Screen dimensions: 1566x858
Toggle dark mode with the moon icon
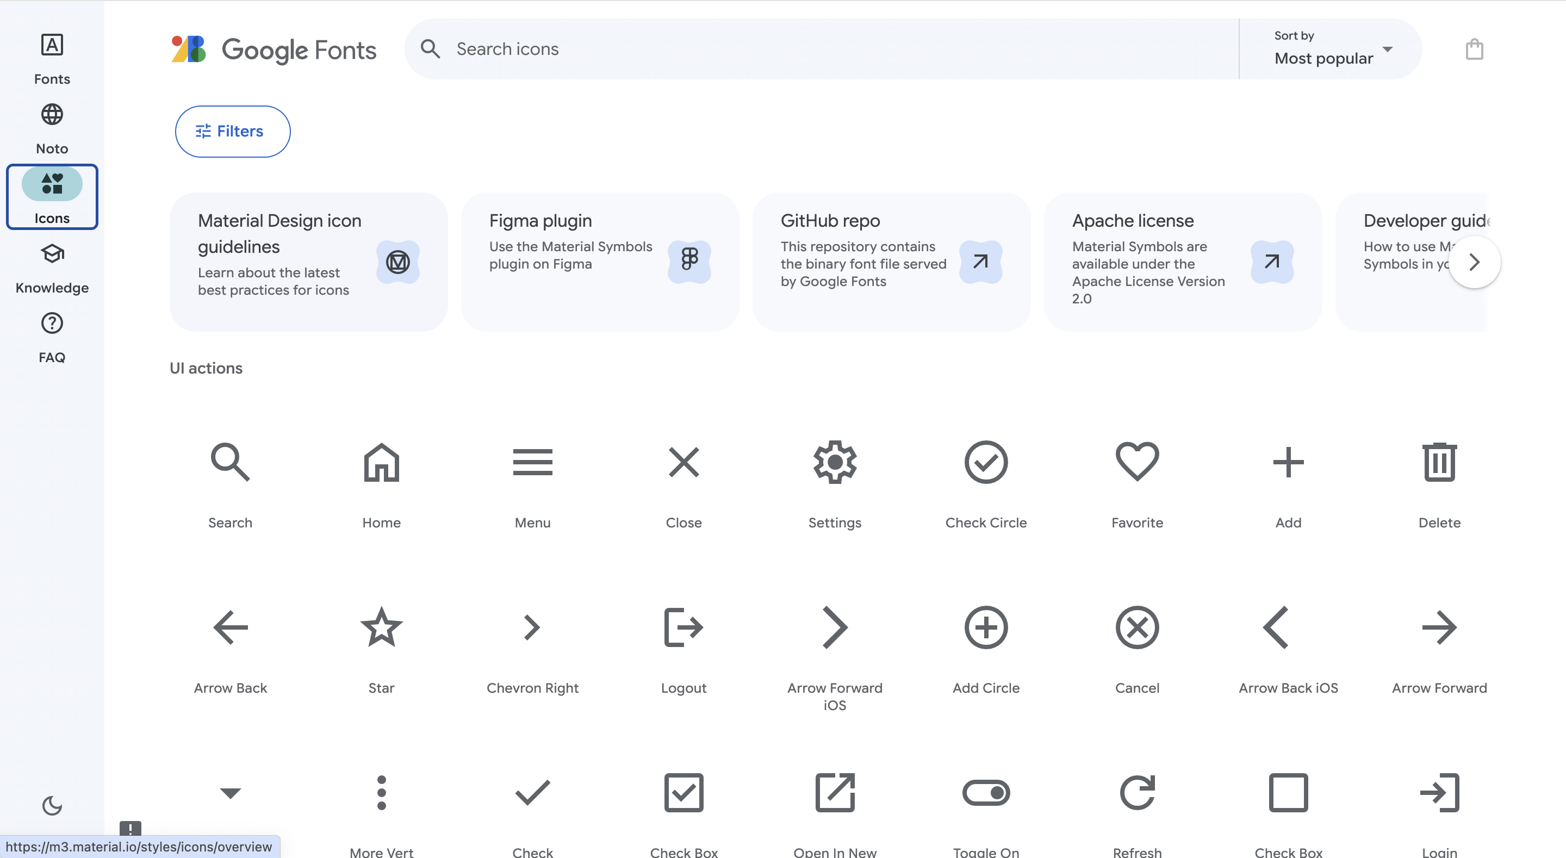point(52,806)
